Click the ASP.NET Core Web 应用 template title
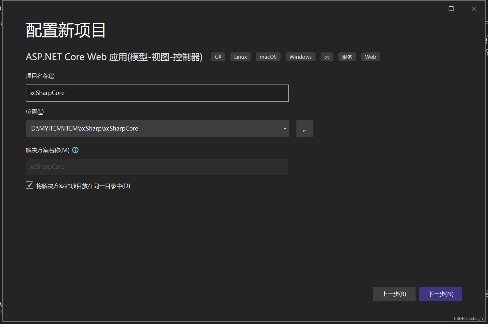 coord(114,57)
